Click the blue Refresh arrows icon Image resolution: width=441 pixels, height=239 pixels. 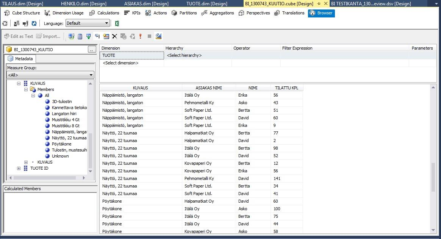tap(34, 23)
